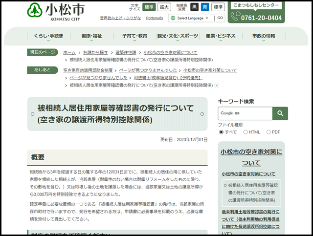The width and height of the screenshot is (313, 236).
Task: Open 各課から探す breadcrumb link
Action: (95, 53)
